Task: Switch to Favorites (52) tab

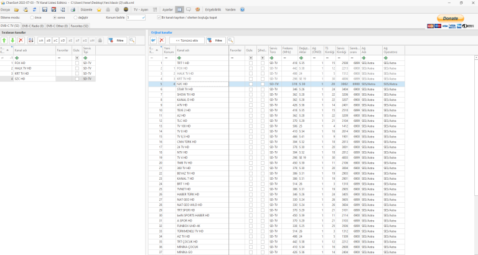Action: tap(79, 26)
